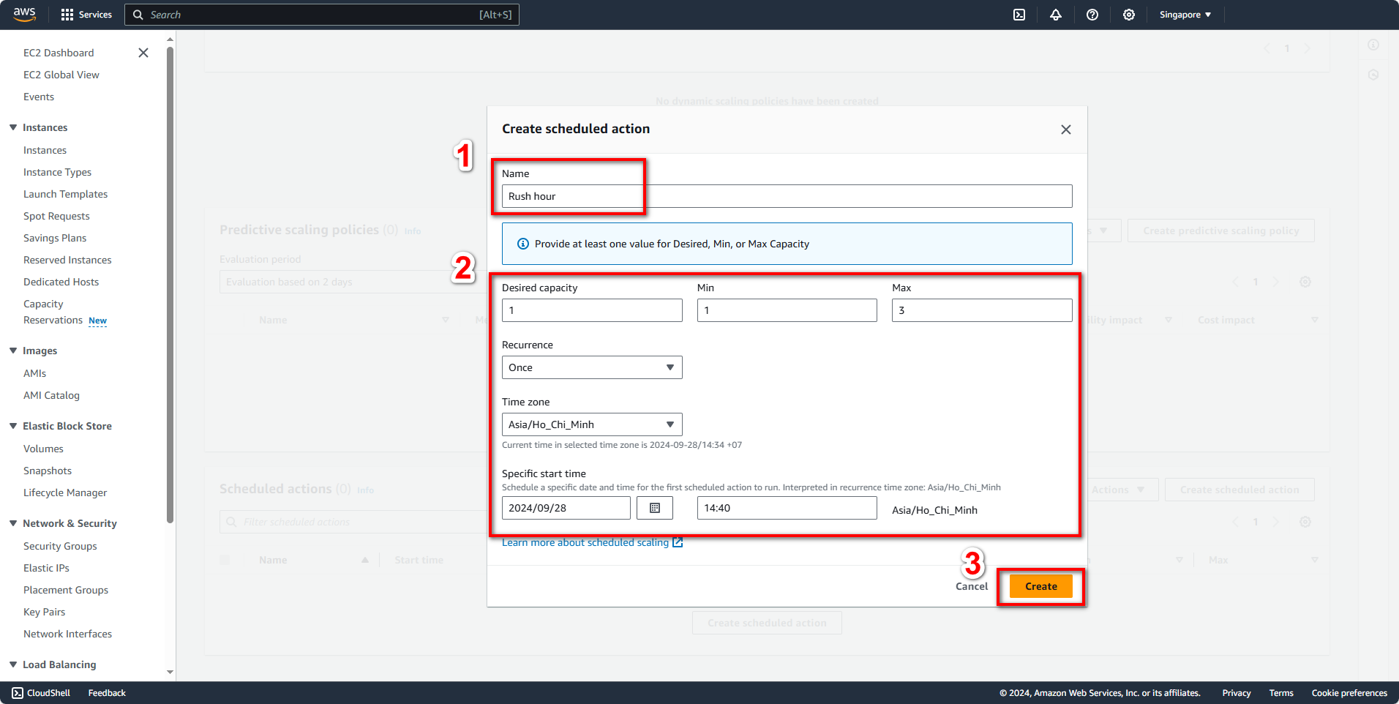Open the table preferences gear for scheduled actions
The height and width of the screenshot is (704, 1399).
[1305, 522]
